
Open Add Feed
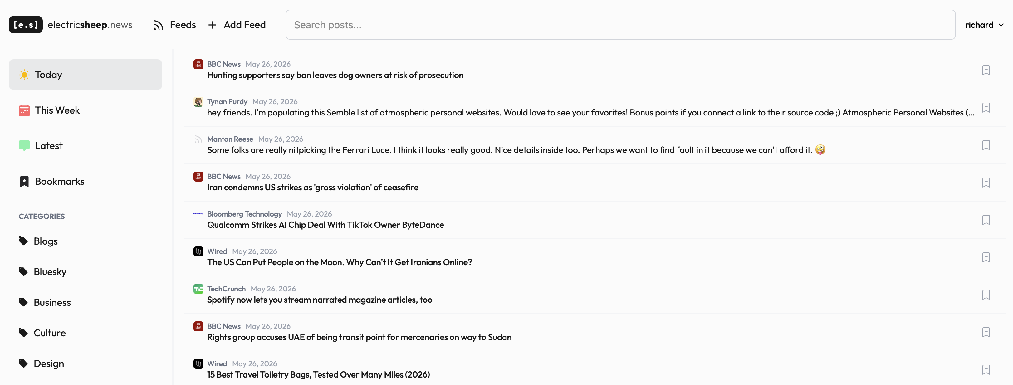click(237, 25)
